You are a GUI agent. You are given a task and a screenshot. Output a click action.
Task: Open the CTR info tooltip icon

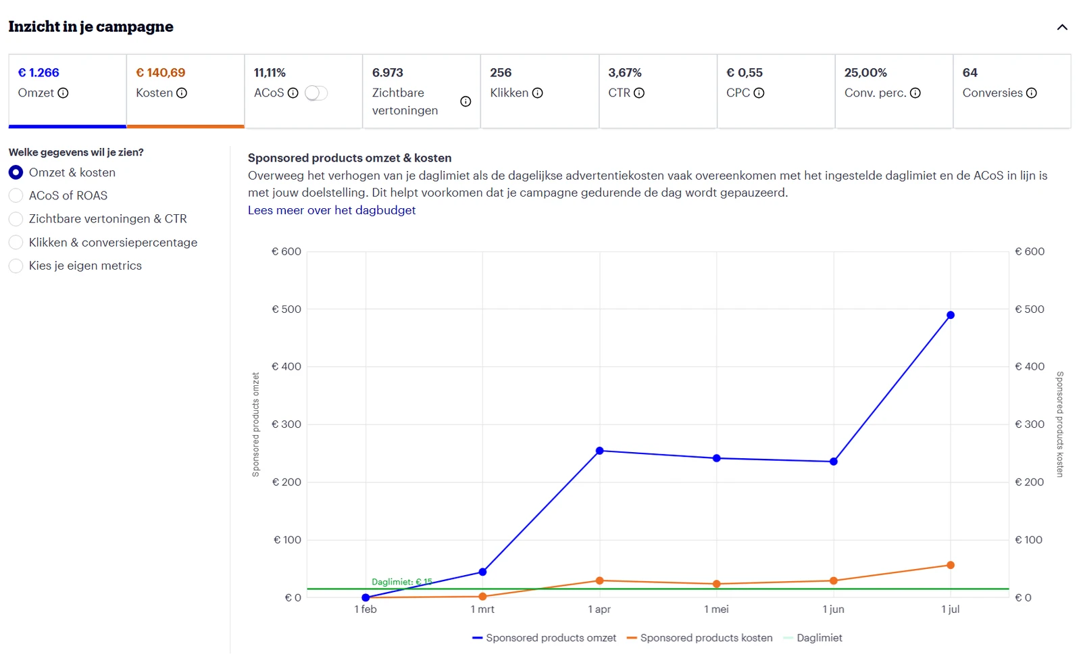639,93
